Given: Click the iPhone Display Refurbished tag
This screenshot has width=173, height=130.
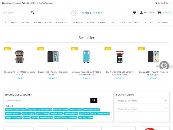Looking at the screenshot, I should coord(16,110).
